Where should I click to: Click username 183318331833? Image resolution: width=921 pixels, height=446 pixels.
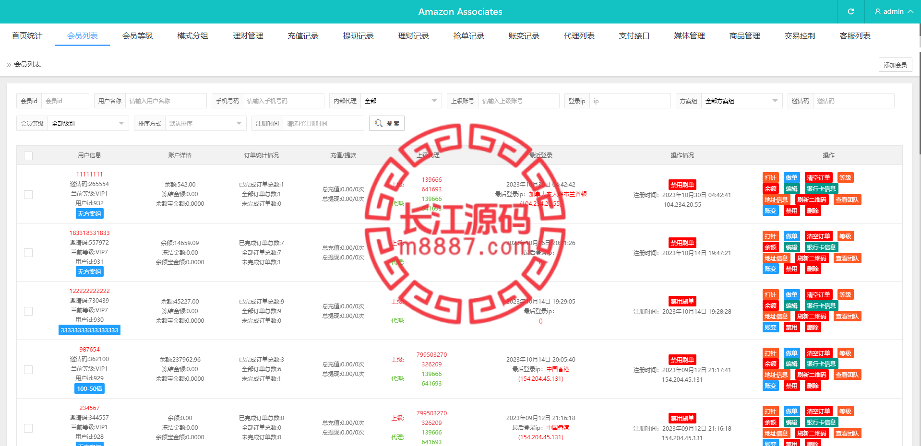90,233
